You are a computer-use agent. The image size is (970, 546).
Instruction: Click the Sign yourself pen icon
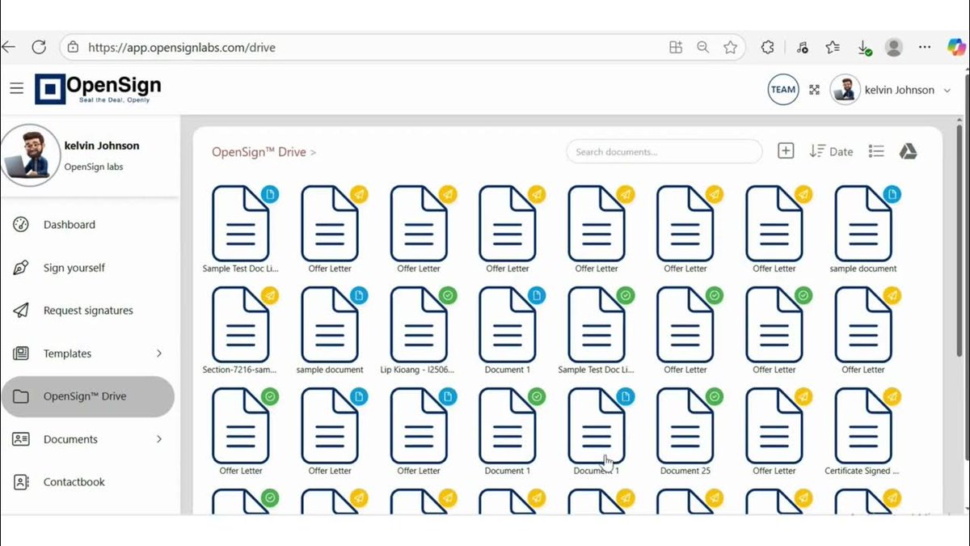[21, 268]
